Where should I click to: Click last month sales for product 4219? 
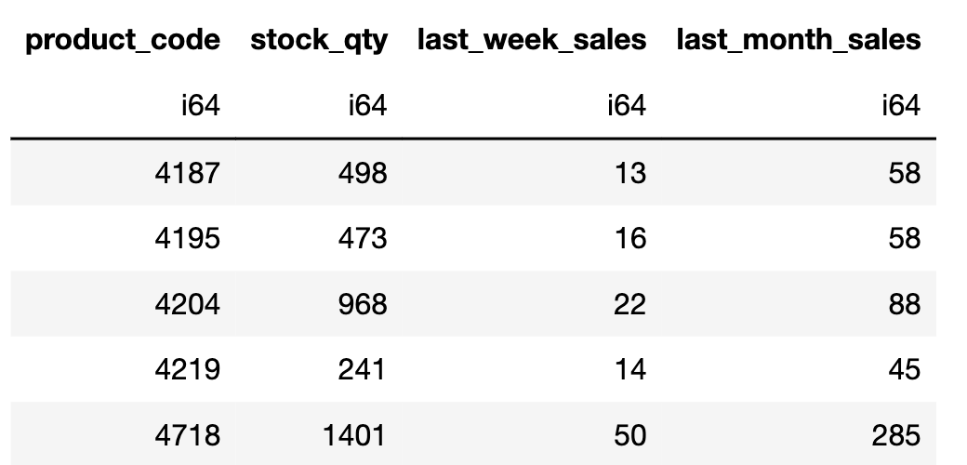(x=904, y=369)
